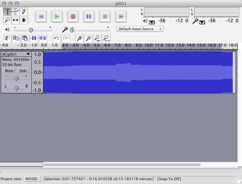
Task: Paste audio from clipboard
Action: [25, 38]
